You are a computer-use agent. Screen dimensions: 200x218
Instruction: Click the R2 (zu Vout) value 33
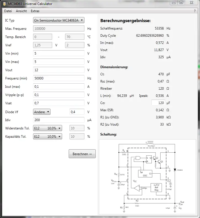(162, 124)
